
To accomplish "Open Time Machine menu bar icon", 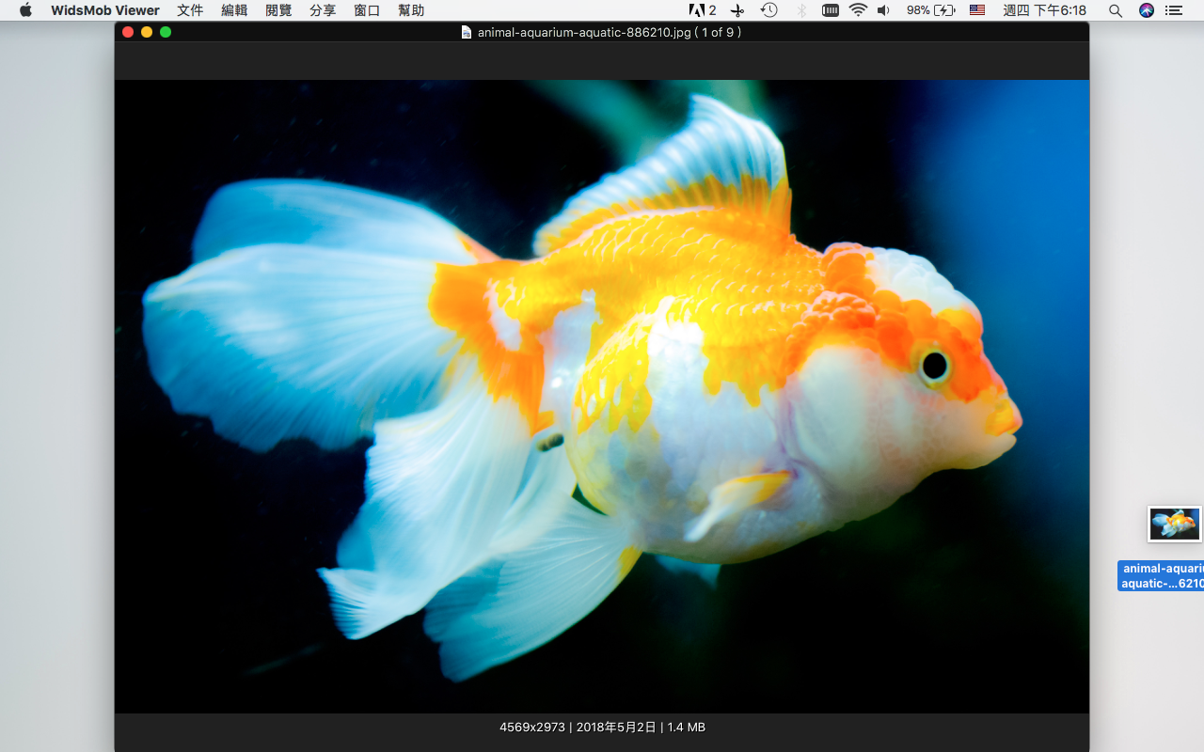I will coord(768,10).
